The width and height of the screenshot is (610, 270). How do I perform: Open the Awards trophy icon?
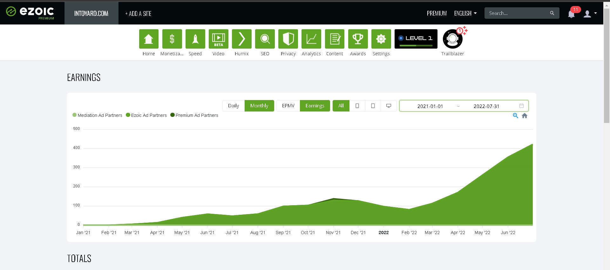pyautogui.click(x=358, y=39)
